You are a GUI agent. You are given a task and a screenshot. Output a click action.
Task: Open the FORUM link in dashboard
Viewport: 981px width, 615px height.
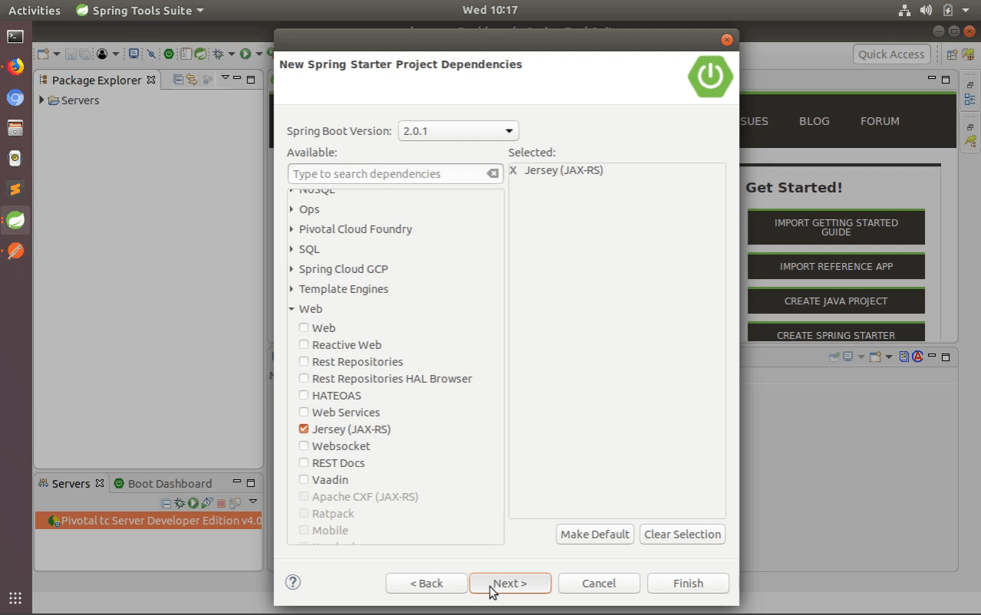(x=880, y=120)
